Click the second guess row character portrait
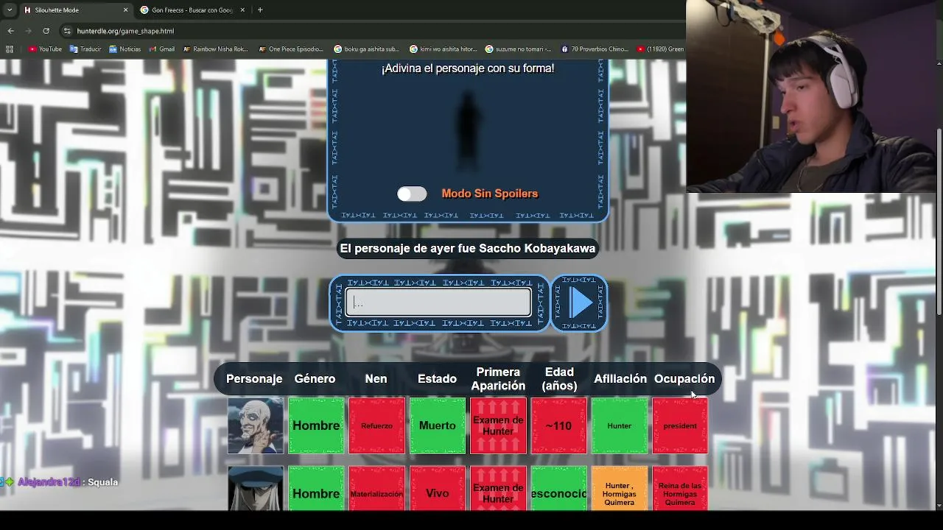The width and height of the screenshot is (943, 530). point(255,488)
